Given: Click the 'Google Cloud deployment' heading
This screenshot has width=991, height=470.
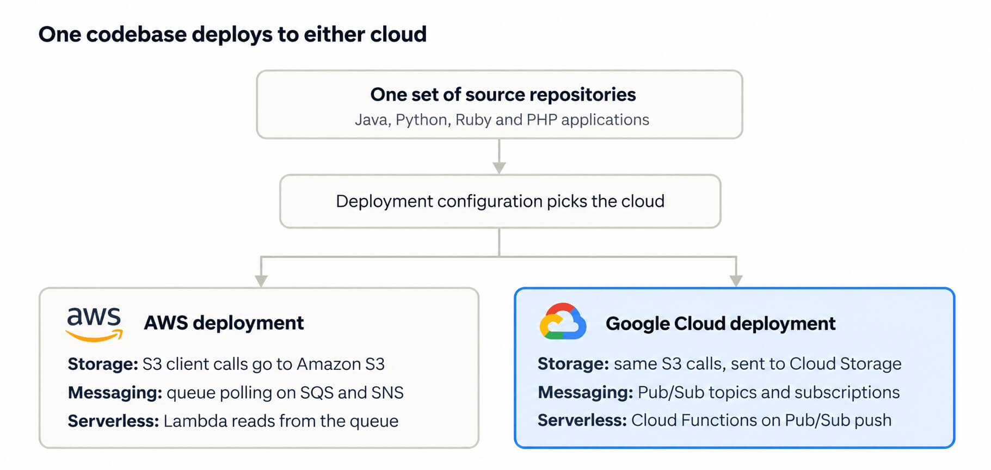Looking at the screenshot, I should 721,324.
